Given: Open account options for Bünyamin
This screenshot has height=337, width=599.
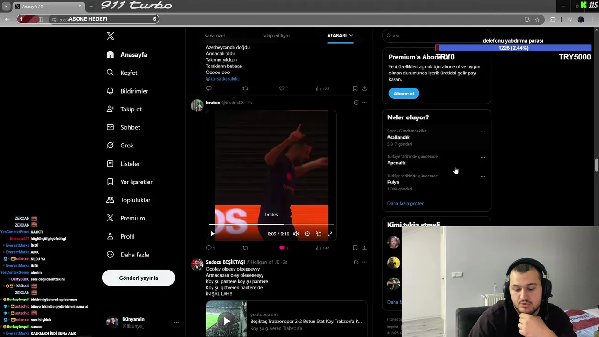Looking at the screenshot, I should [x=176, y=322].
